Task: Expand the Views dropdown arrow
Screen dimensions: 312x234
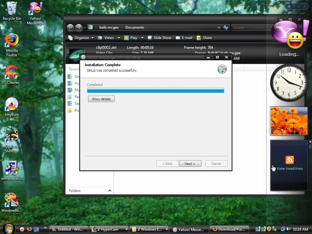Action: 119,38
